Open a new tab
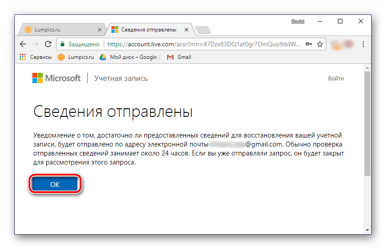 [x=203, y=30]
